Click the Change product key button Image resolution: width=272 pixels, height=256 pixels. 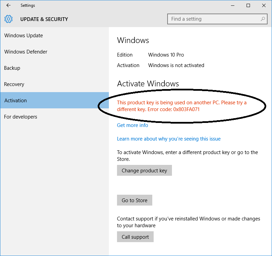click(x=144, y=170)
